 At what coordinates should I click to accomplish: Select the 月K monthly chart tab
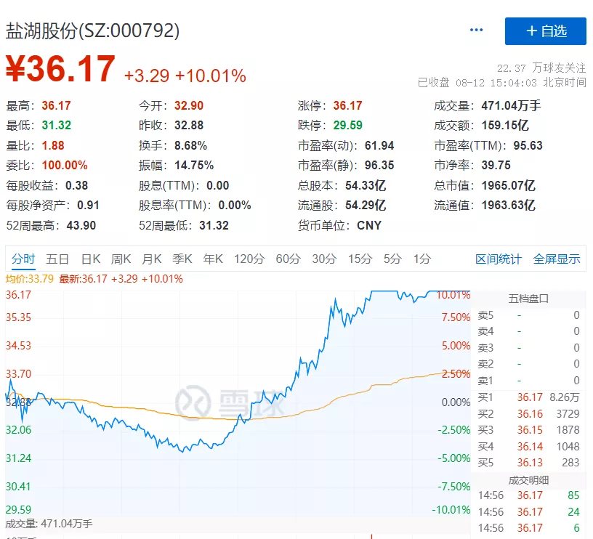151,259
